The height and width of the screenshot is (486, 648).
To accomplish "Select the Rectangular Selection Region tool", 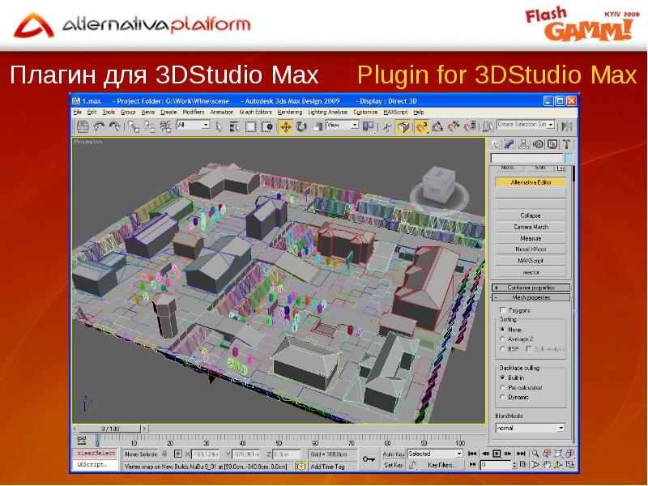I will [x=251, y=126].
